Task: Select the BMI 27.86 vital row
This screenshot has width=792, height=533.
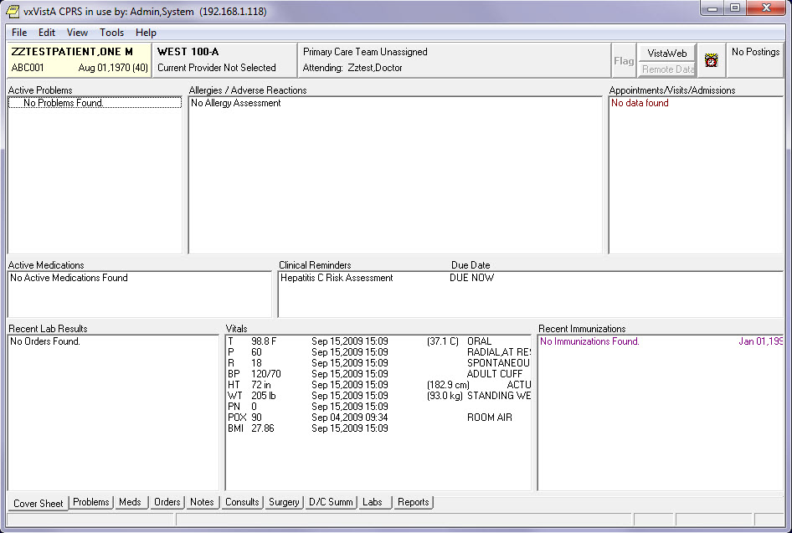Action: tap(378, 428)
